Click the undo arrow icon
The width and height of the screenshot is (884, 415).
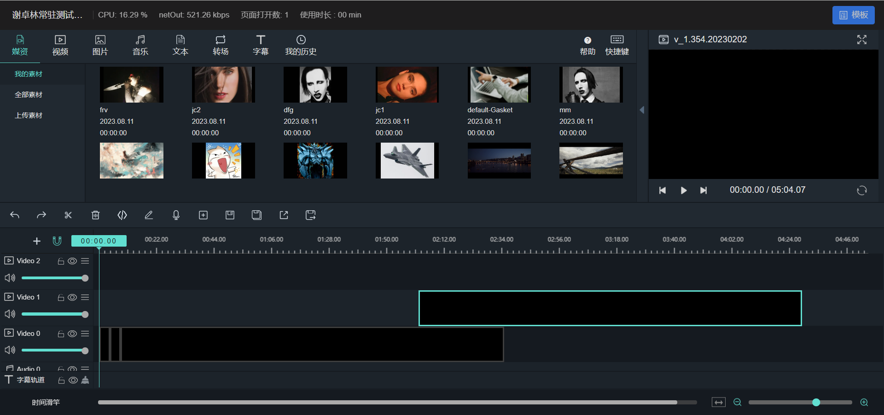[x=15, y=215]
